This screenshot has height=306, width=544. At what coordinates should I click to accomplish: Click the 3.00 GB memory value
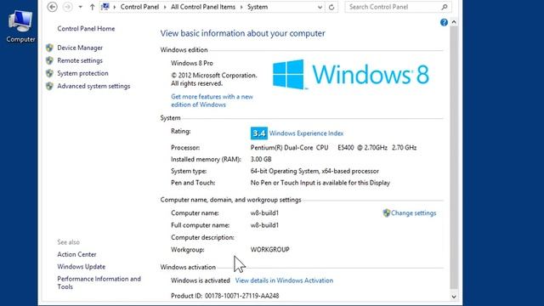coord(261,159)
